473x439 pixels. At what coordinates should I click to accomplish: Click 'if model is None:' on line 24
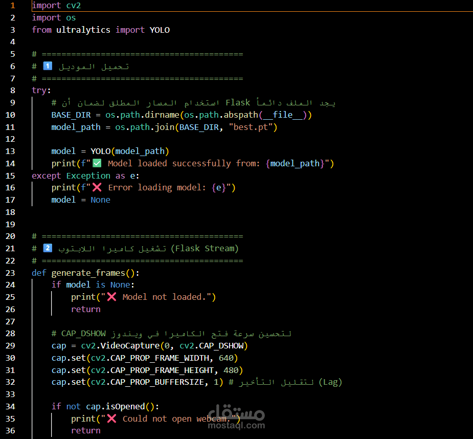[93, 284]
